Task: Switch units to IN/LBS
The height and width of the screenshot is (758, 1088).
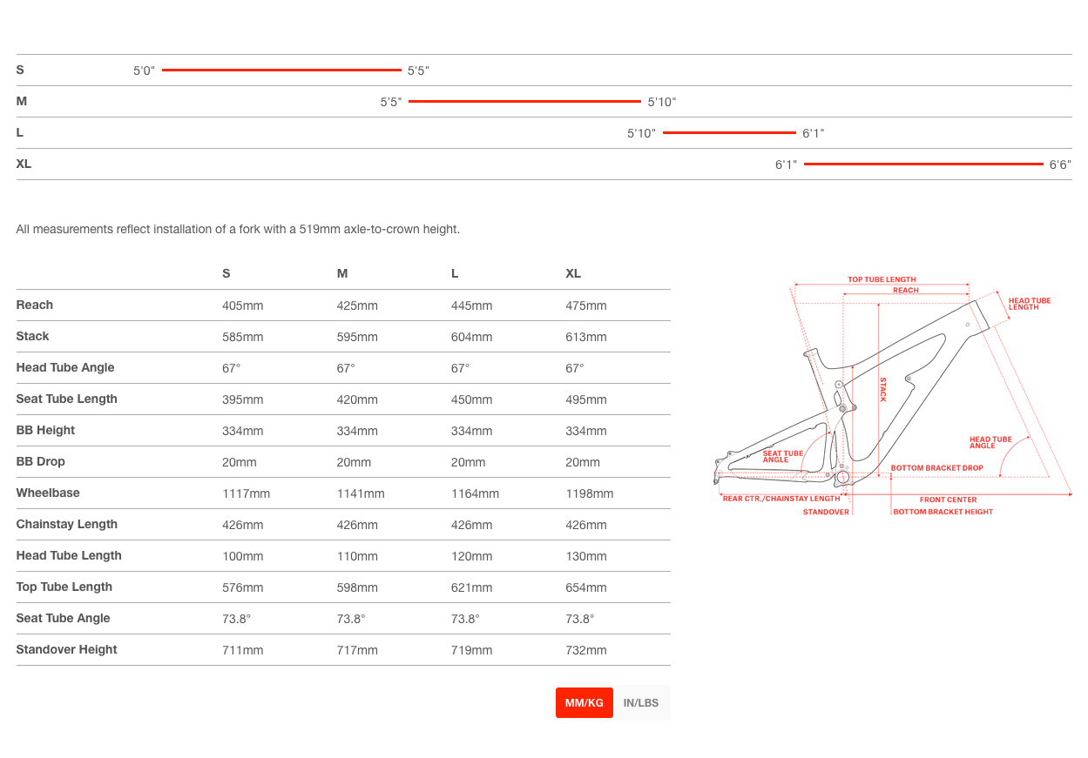Action: (641, 703)
